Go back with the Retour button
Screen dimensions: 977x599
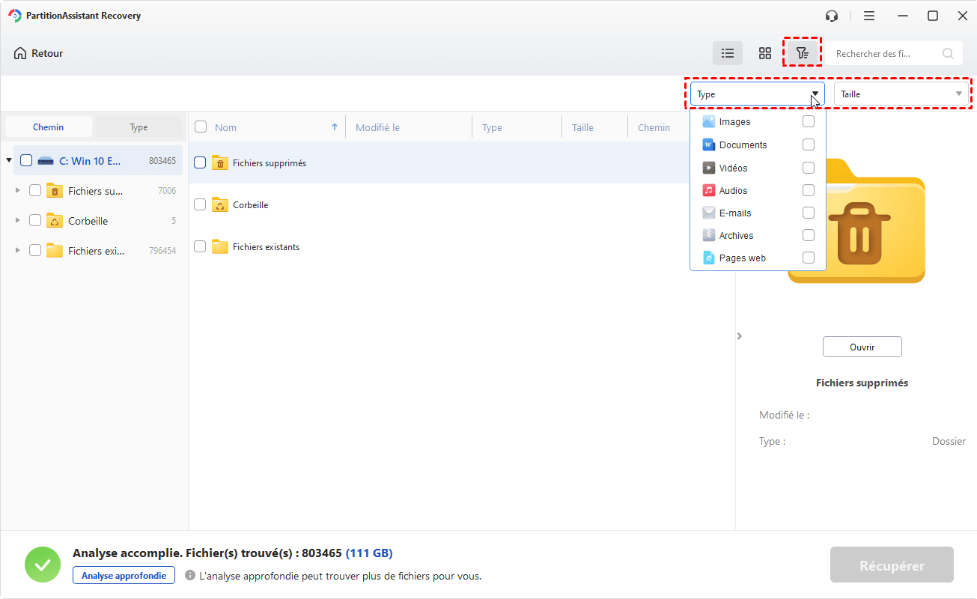38,53
